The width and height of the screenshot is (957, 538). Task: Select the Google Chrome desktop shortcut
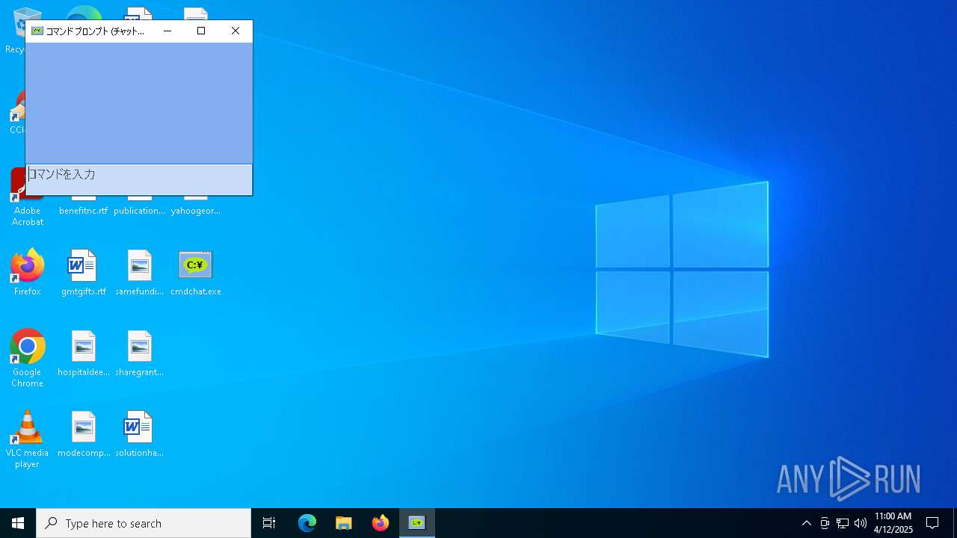coord(28,359)
